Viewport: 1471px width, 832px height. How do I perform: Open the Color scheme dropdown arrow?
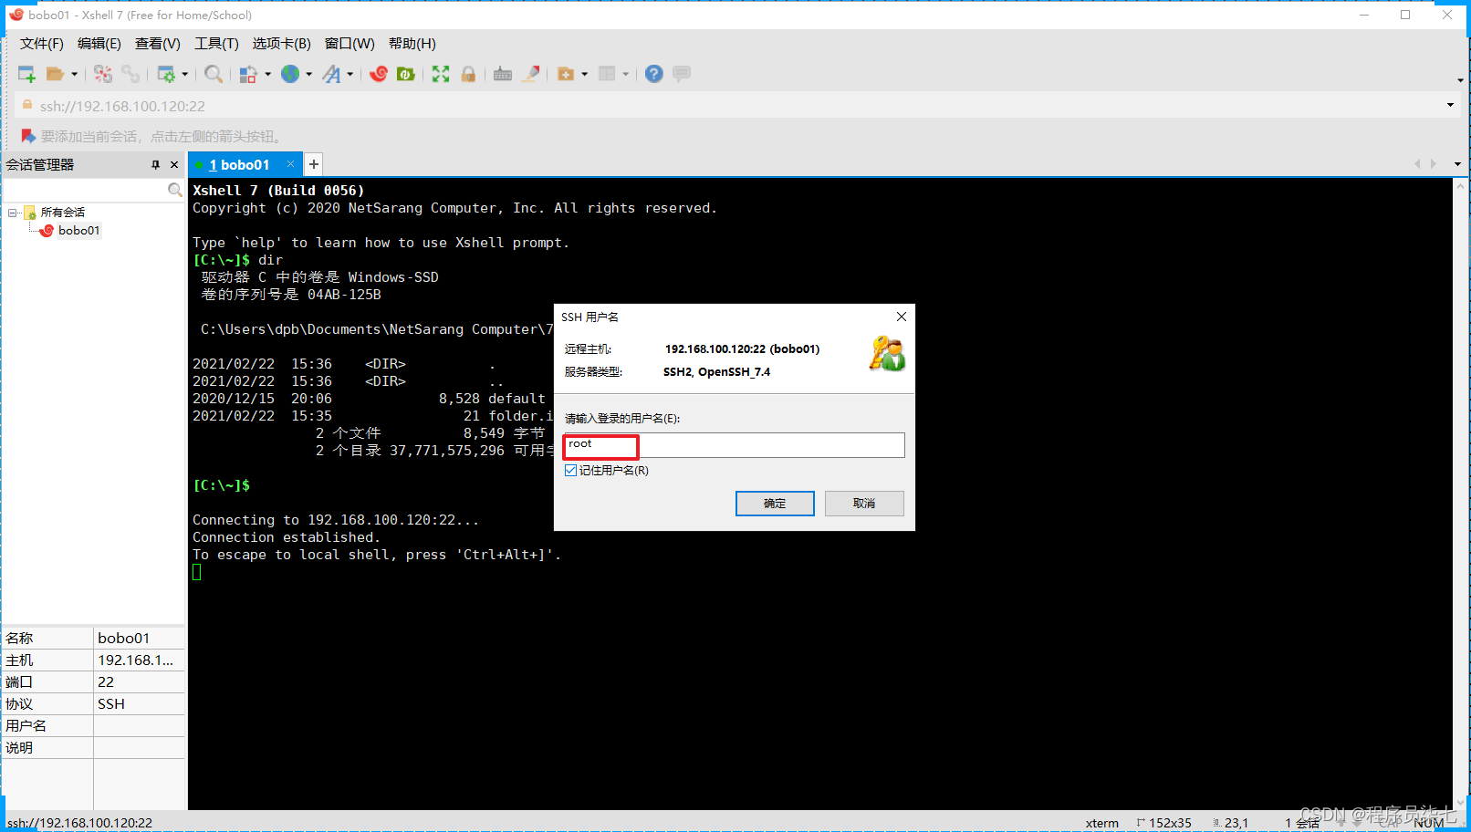click(267, 74)
